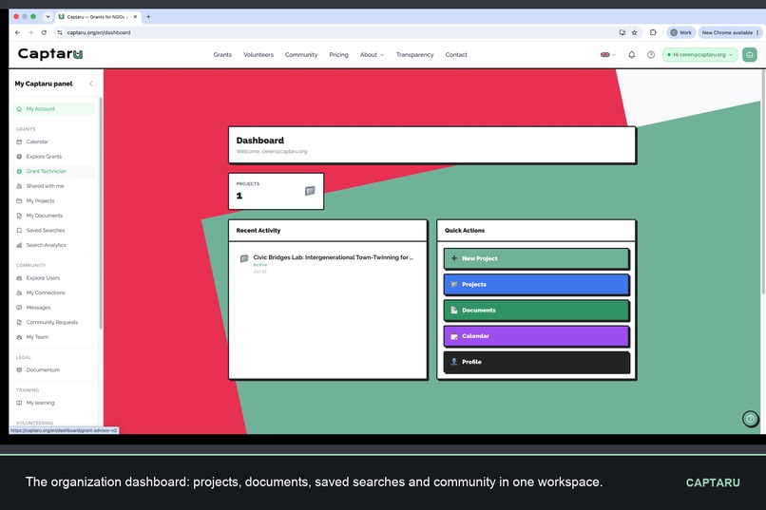Click the blue Projects quick action button
Screen dimensions: 766x510
(536, 285)
